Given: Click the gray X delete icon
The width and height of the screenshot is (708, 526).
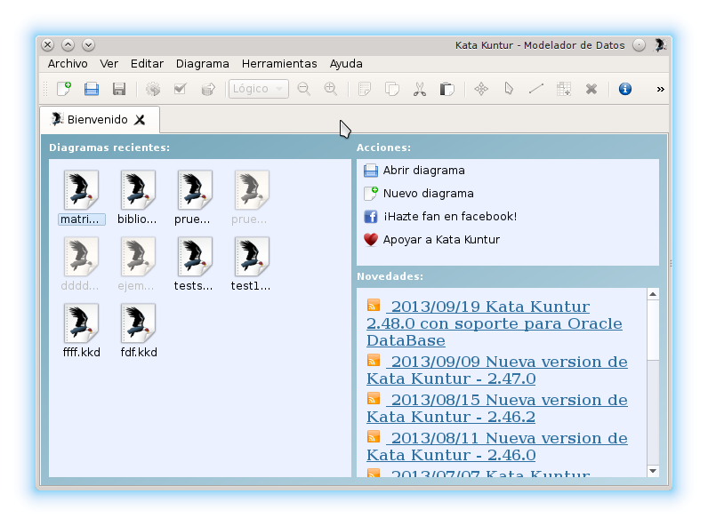Looking at the screenshot, I should coord(591,89).
